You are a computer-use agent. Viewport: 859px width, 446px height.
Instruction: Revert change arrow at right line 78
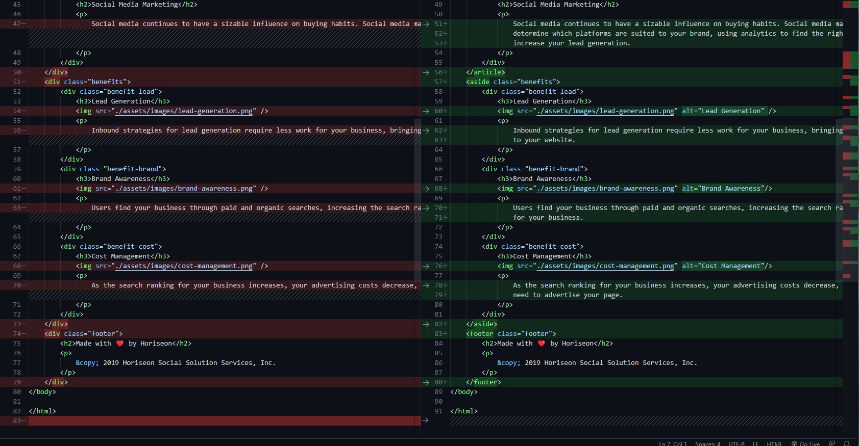tap(426, 285)
